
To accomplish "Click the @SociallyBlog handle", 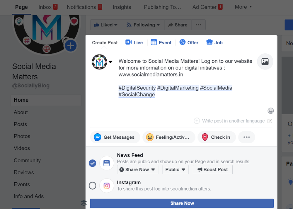I will coord(31,86).
